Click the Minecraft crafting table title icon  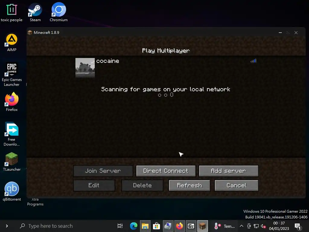tap(30, 33)
